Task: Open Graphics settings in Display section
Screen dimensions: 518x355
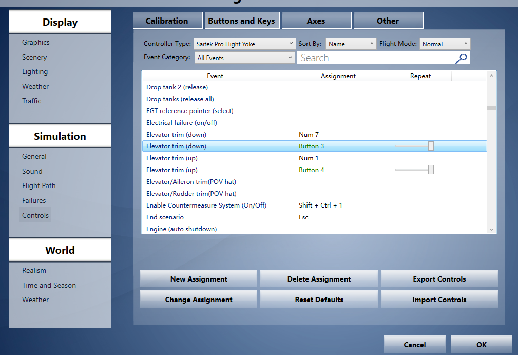Action: coord(36,43)
